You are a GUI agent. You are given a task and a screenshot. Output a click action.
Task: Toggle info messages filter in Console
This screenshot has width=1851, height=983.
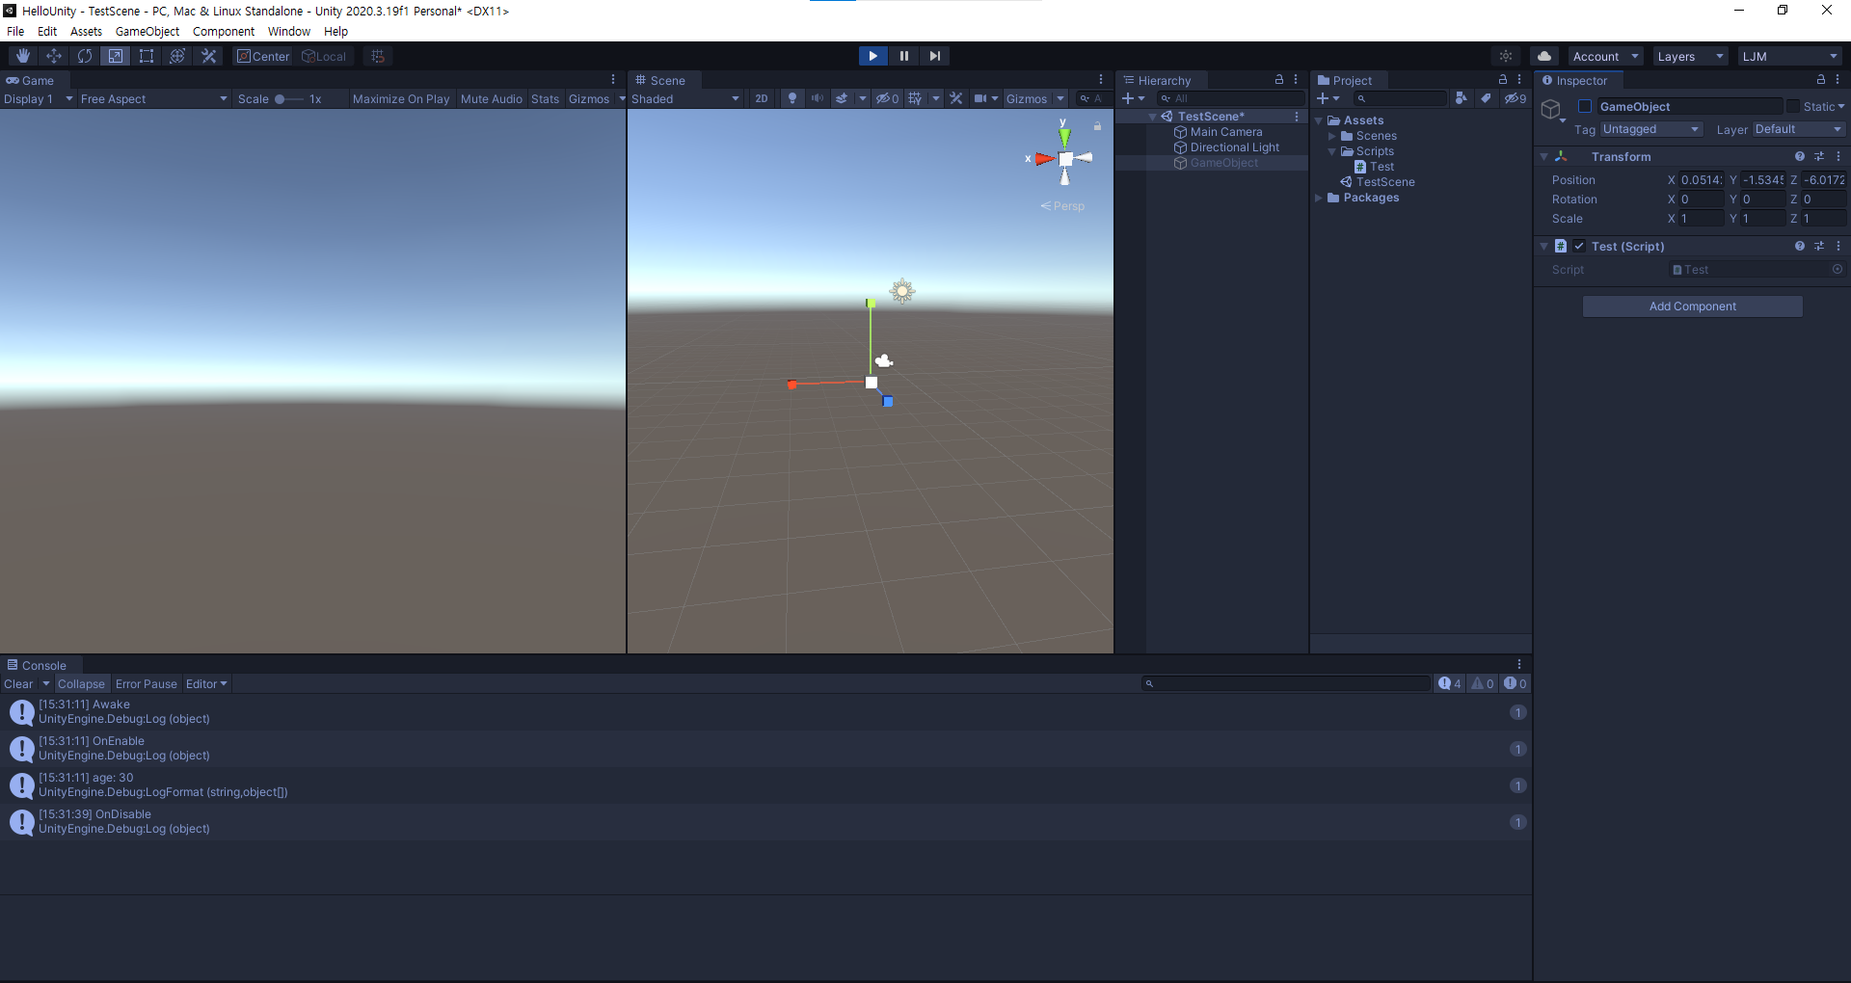[x=1450, y=683]
